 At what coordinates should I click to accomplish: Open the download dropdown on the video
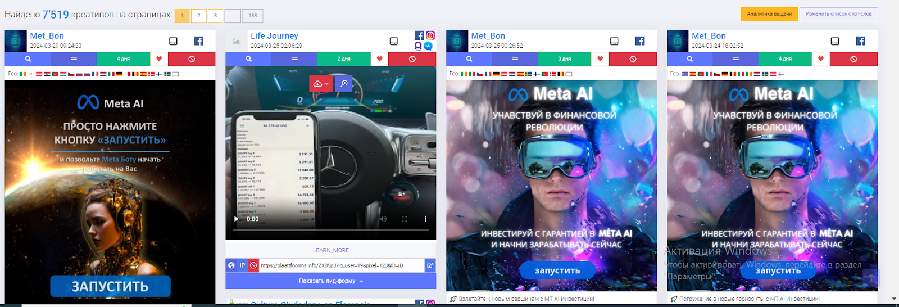[x=321, y=84]
